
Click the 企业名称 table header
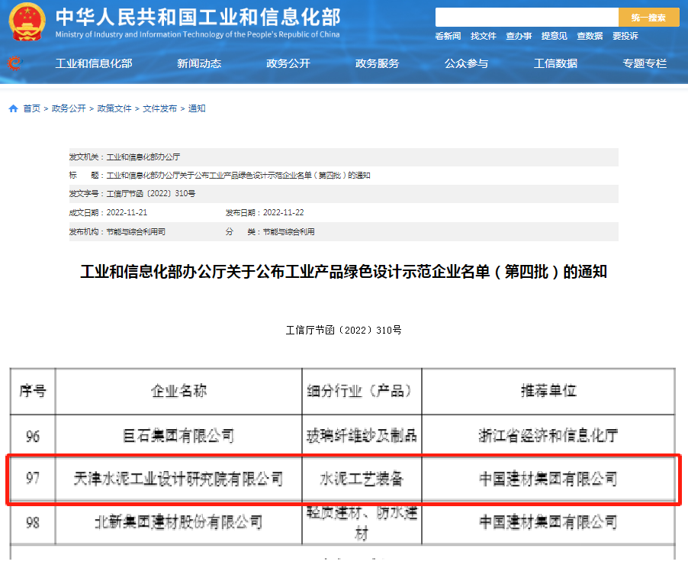[x=178, y=391]
